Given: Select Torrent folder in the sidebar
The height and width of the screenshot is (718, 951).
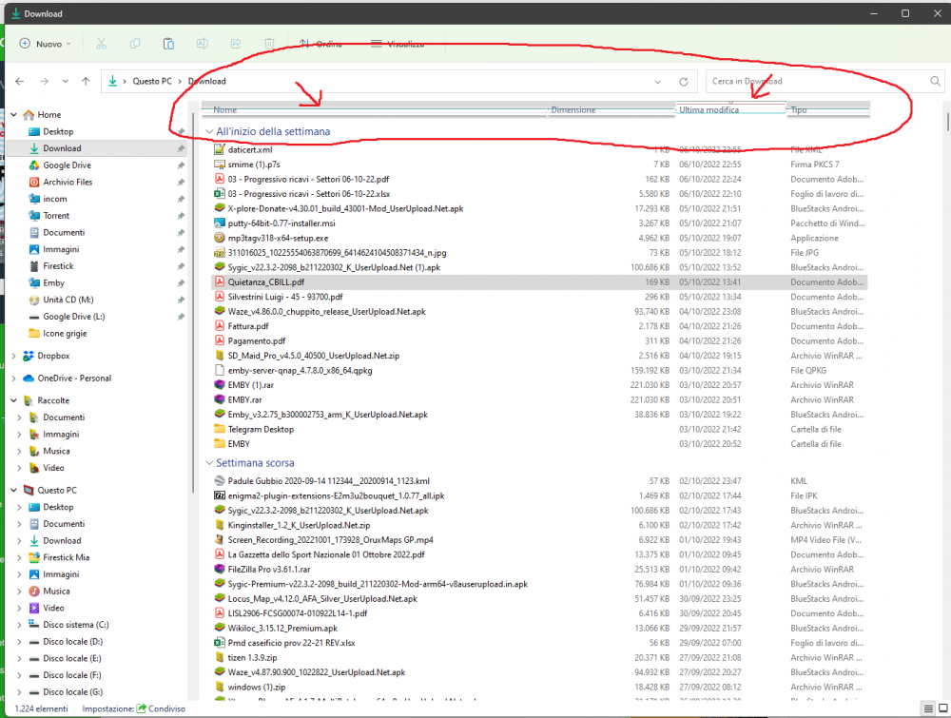Looking at the screenshot, I should coord(56,216).
